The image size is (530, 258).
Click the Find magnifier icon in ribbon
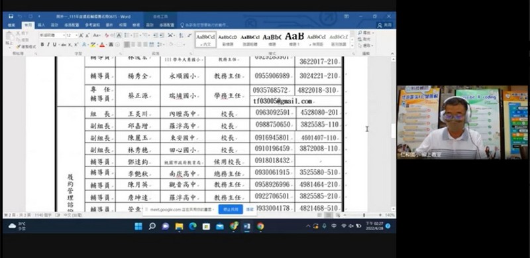[x=360, y=33]
